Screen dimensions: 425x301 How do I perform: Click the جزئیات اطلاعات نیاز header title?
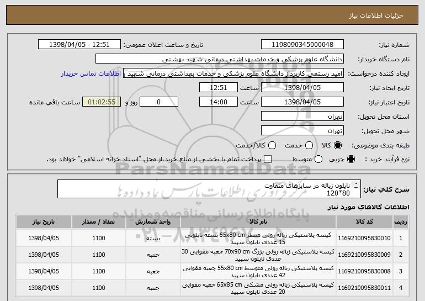[x=376, y=15]
